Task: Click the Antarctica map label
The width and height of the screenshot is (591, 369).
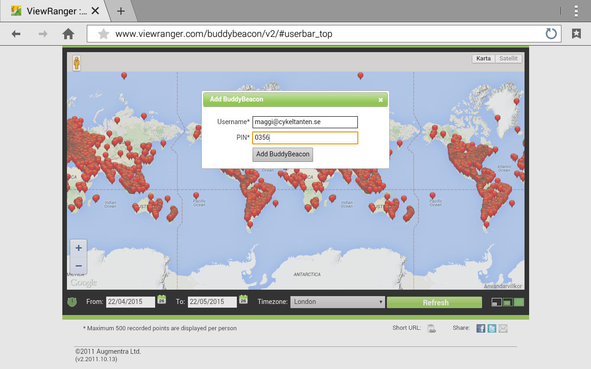Action: click(x=307, y=274)
